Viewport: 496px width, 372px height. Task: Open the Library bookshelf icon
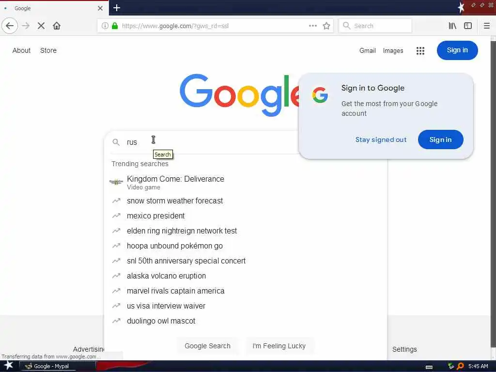(x=452, y=26)
